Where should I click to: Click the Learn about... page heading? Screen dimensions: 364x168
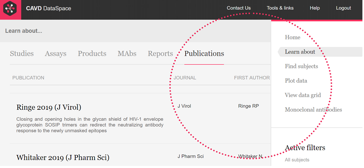click(23, 31)
